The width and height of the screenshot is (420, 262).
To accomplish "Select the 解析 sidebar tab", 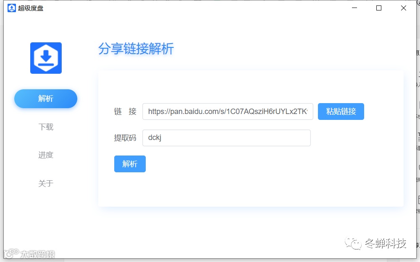I will pos(46,99).
